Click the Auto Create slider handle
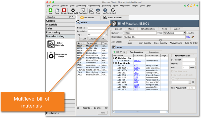 click(x=160, y=41)
